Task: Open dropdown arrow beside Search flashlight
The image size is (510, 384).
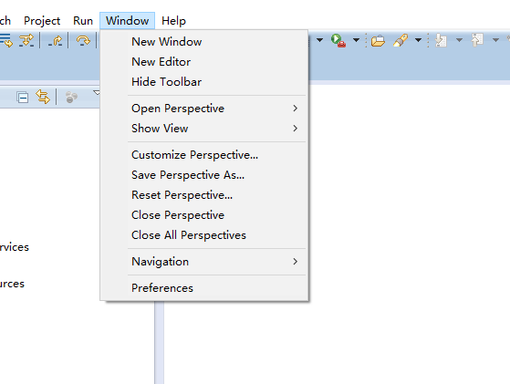Action: [x=418, y=40]
